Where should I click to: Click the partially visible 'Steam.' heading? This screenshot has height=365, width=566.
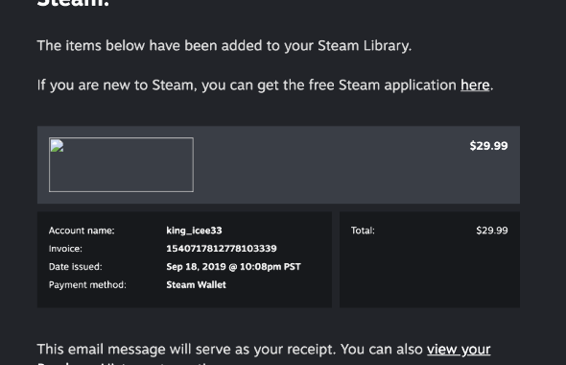pos(73,3)
